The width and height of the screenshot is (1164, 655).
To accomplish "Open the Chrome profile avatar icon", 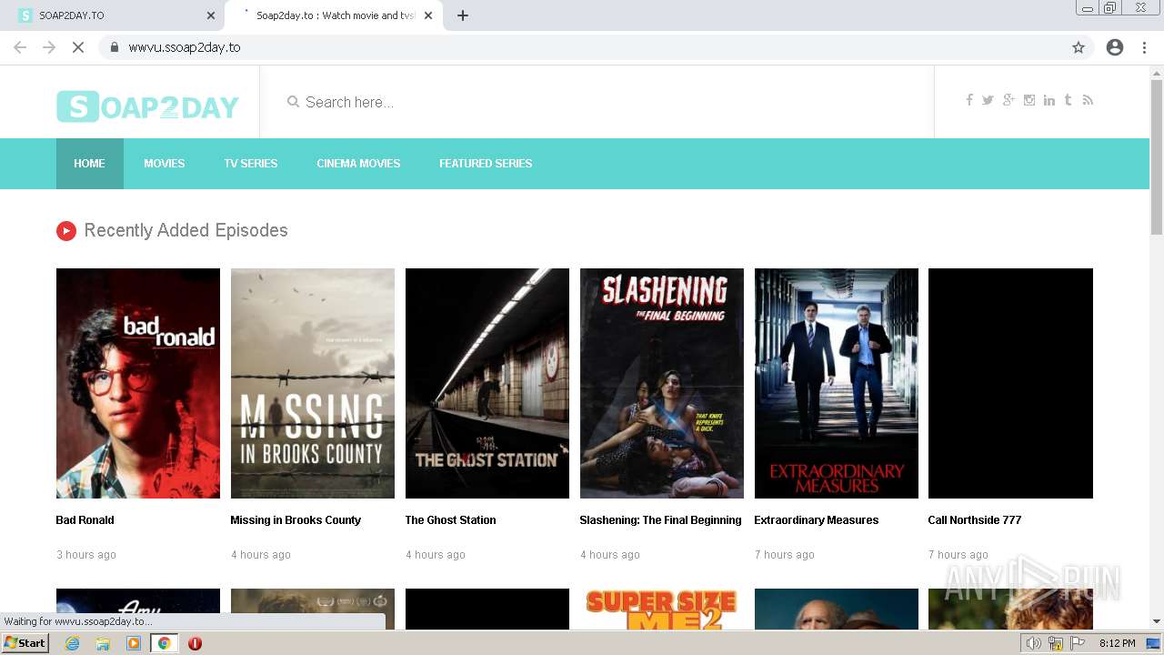I will [x=1115, y=47].
